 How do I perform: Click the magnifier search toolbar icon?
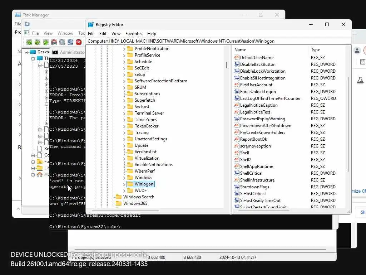[x=62, y=42]
